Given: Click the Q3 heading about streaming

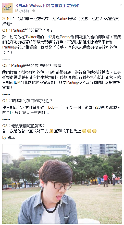Looking at the screenshot, I should point(24,126).
